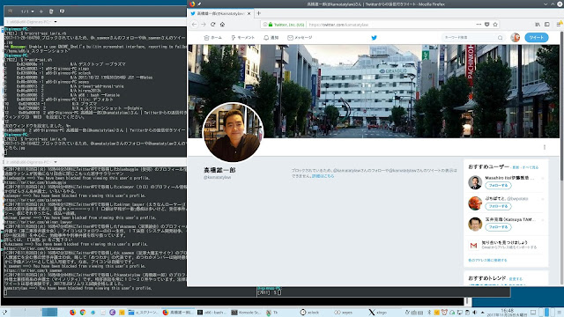Click the green padlock site identity icon

tap(271, 25)
